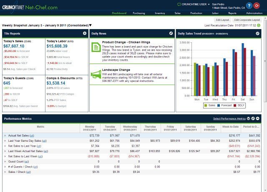Expand the Net Sales to Last Week row
The image size is (267, 192).
pos(5,156)
